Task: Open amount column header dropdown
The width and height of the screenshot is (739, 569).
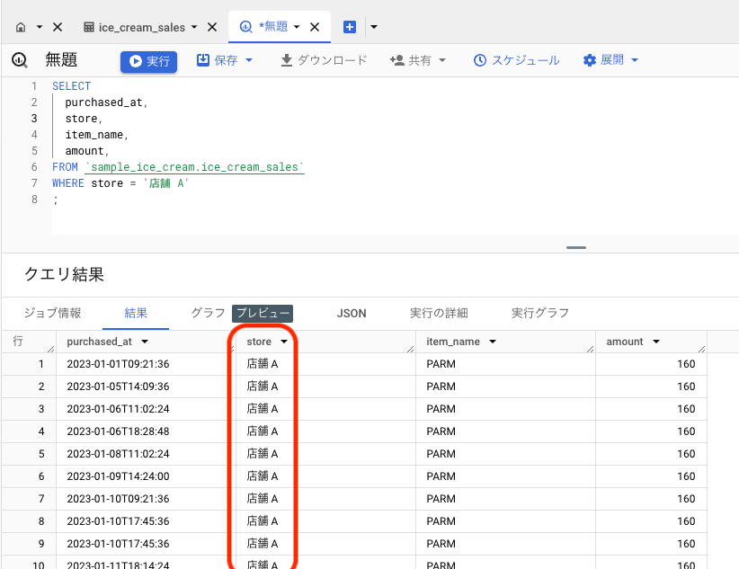Action: (656, 342)
